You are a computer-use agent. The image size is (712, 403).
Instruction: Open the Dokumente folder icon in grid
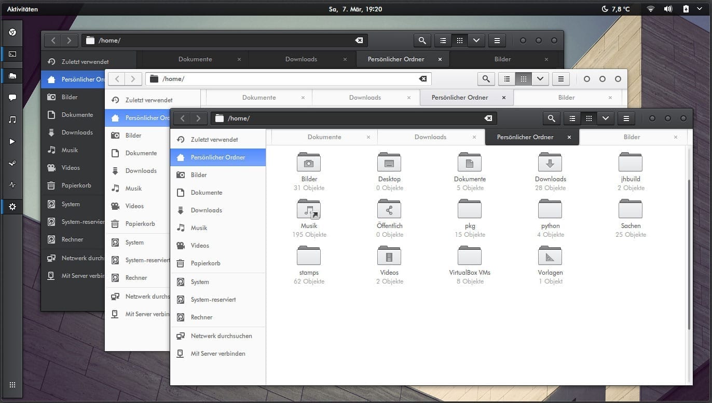tap(470, 162)
